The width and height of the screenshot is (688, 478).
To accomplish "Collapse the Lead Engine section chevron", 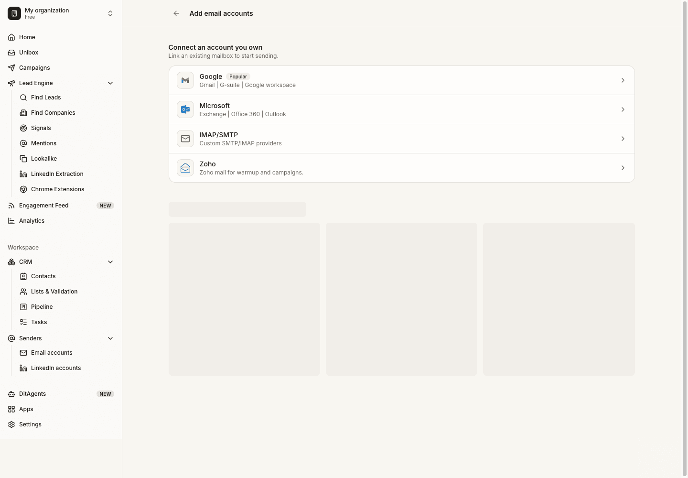I will pos(110,83).
